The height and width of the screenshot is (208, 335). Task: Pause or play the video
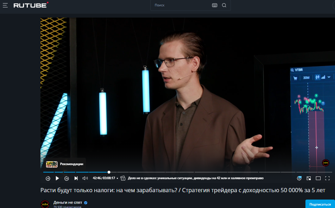coord(57,178)
